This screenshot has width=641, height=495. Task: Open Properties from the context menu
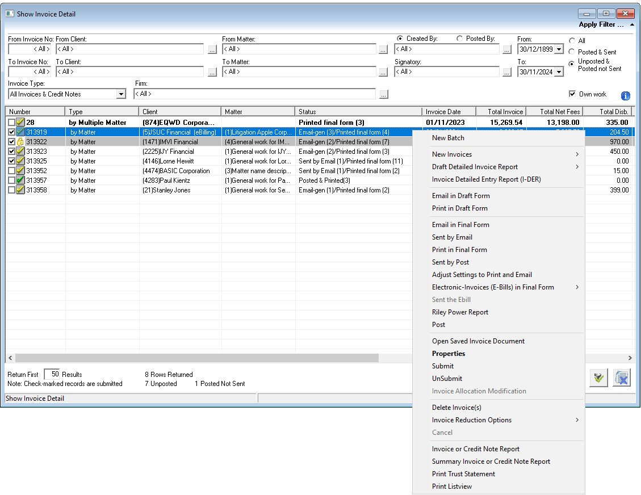pos(449,354)
